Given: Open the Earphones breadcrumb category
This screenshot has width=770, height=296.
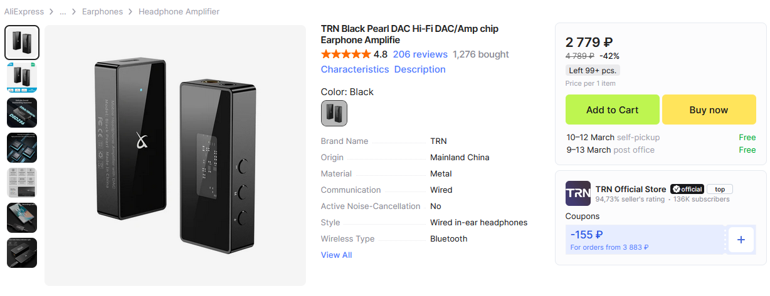Looking at the screenshot, I should pos(102,12).
